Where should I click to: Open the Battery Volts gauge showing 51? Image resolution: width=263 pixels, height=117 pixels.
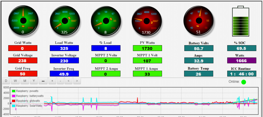tap(198, 21)
